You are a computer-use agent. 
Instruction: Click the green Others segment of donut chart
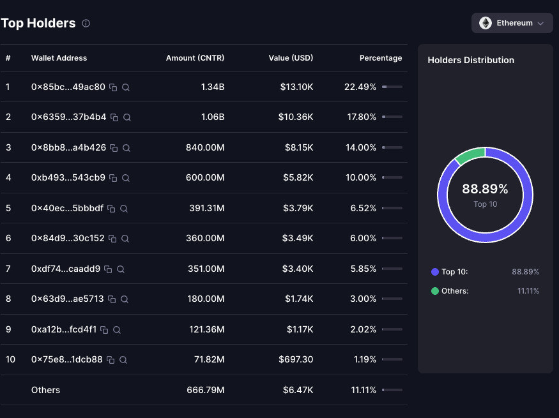[470, 155]
